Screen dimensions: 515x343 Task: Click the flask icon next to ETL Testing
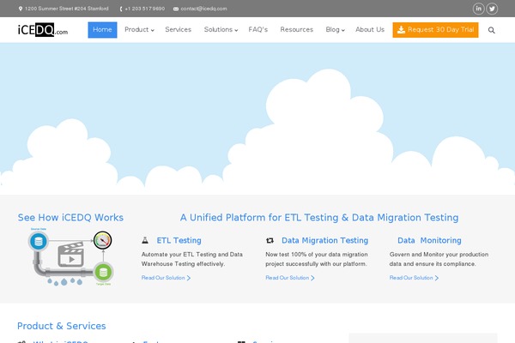tap(145, 240)
